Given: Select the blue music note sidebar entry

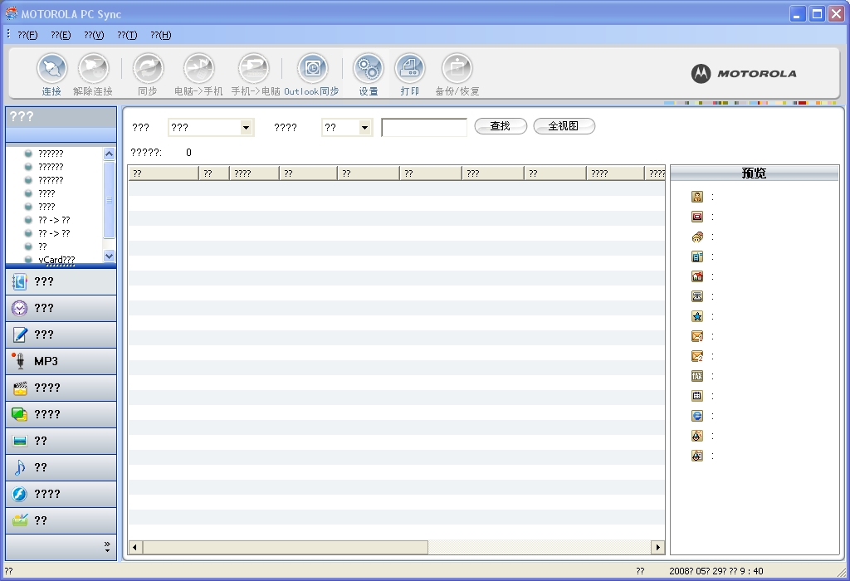Looking at the screenshot, I should 61,468.
